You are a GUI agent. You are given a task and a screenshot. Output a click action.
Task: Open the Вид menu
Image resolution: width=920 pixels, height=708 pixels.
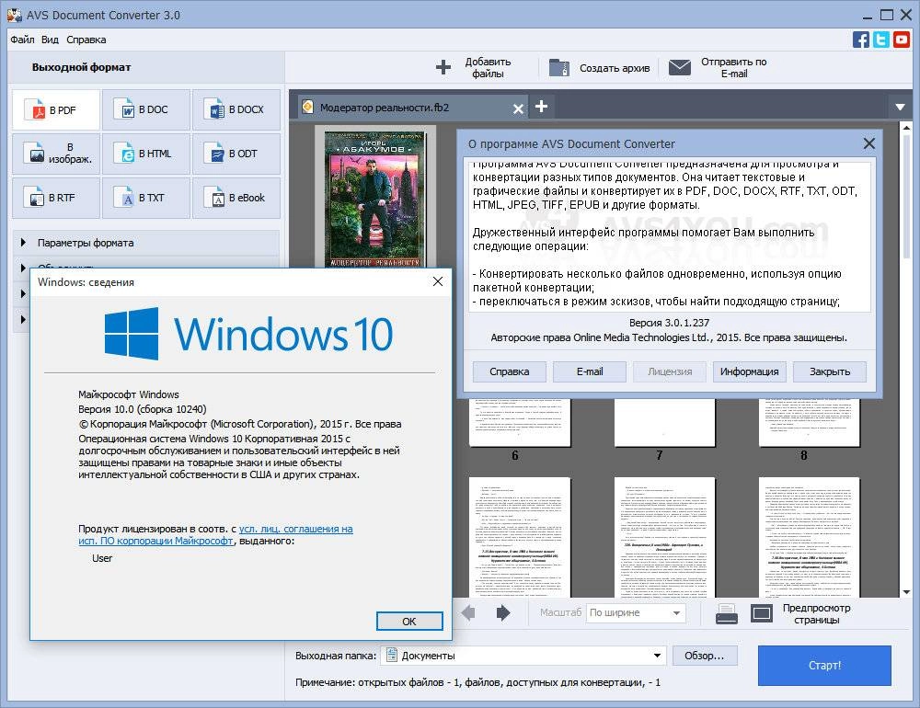click(x=50, y=40)
